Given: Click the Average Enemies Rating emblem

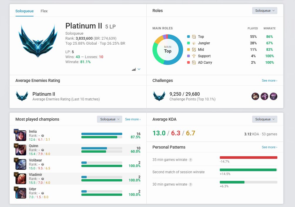Looking at the screenshot, I should click(22, 96).
